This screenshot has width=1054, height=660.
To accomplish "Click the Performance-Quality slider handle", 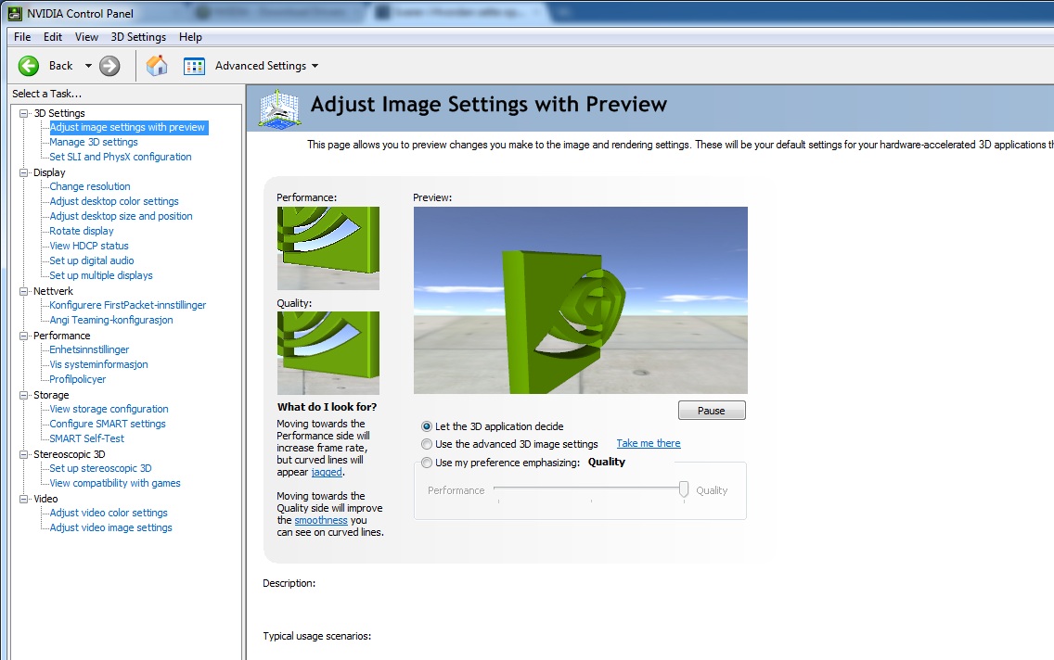I will [x=684, y=489].
